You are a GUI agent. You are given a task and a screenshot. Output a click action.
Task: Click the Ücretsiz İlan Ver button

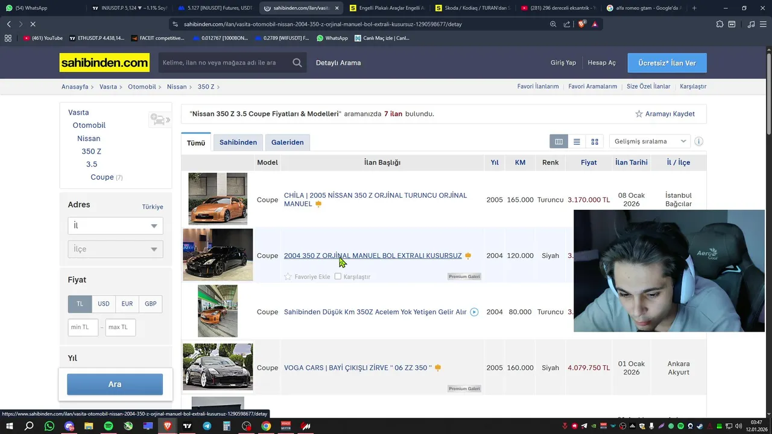pos(667,63)
